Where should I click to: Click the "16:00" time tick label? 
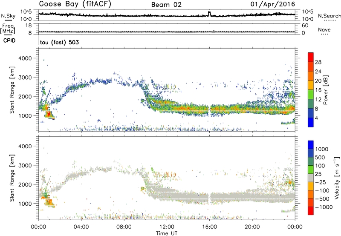pyautogui.click(x=209, y=227)
